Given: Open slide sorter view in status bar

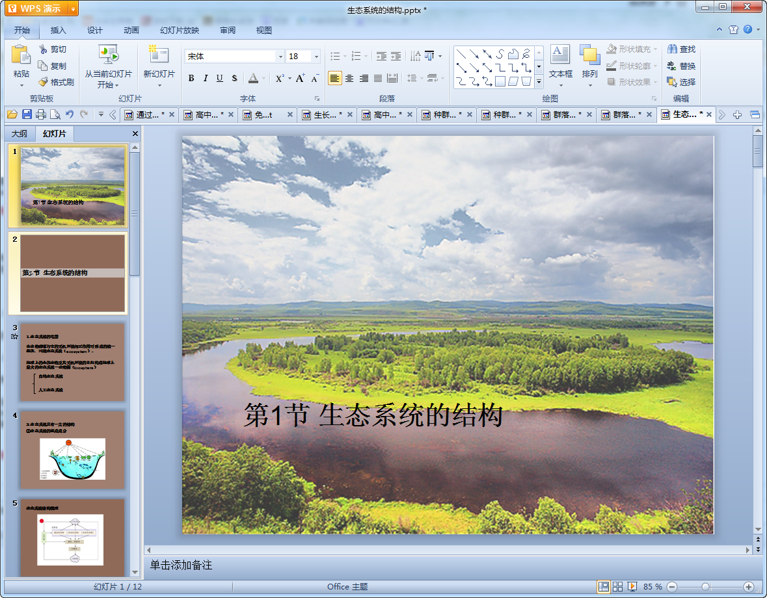Looking at the screenshot, I should 618,586.
